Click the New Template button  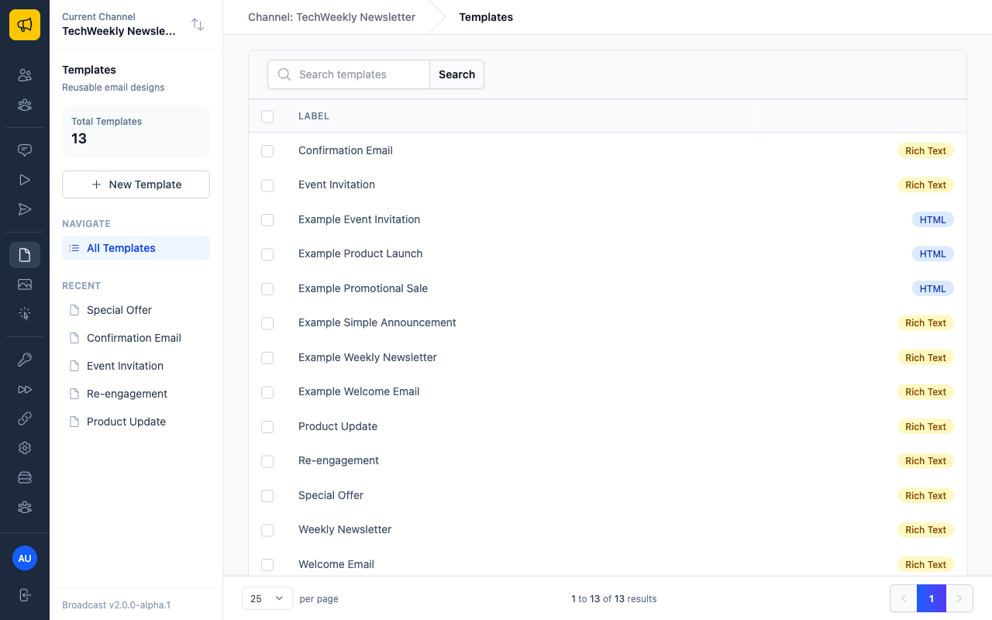pos(136,184)
